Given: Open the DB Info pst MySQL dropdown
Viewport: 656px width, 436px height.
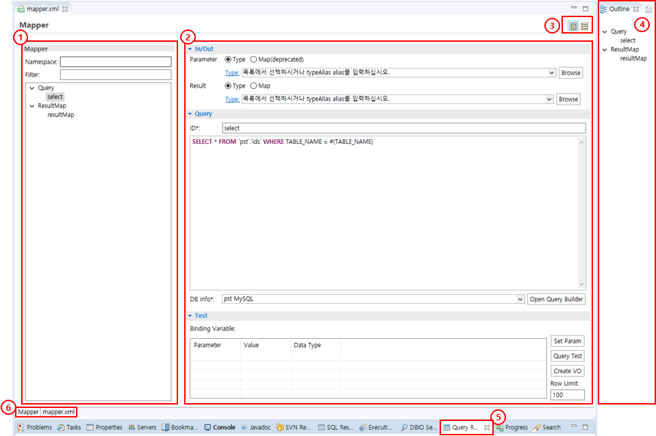Looking at the screenshot, I should tap(519, 299).
